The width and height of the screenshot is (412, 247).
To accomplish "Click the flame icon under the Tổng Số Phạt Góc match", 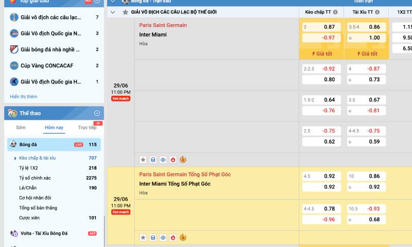I will [173, 238].
